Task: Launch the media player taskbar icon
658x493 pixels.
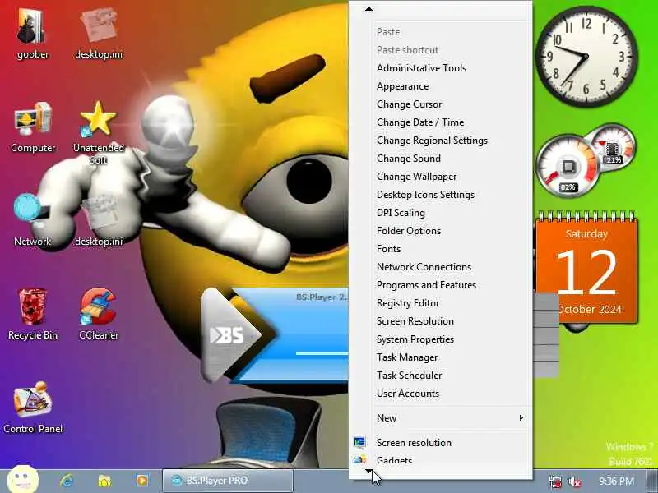Action: [142, 481]
